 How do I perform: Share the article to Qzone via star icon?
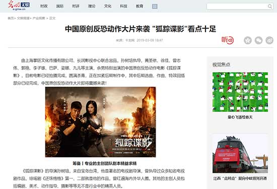coord(248,40)
